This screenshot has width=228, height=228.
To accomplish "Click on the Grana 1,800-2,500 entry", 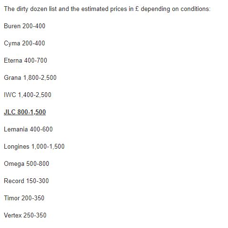I will 30,77.
